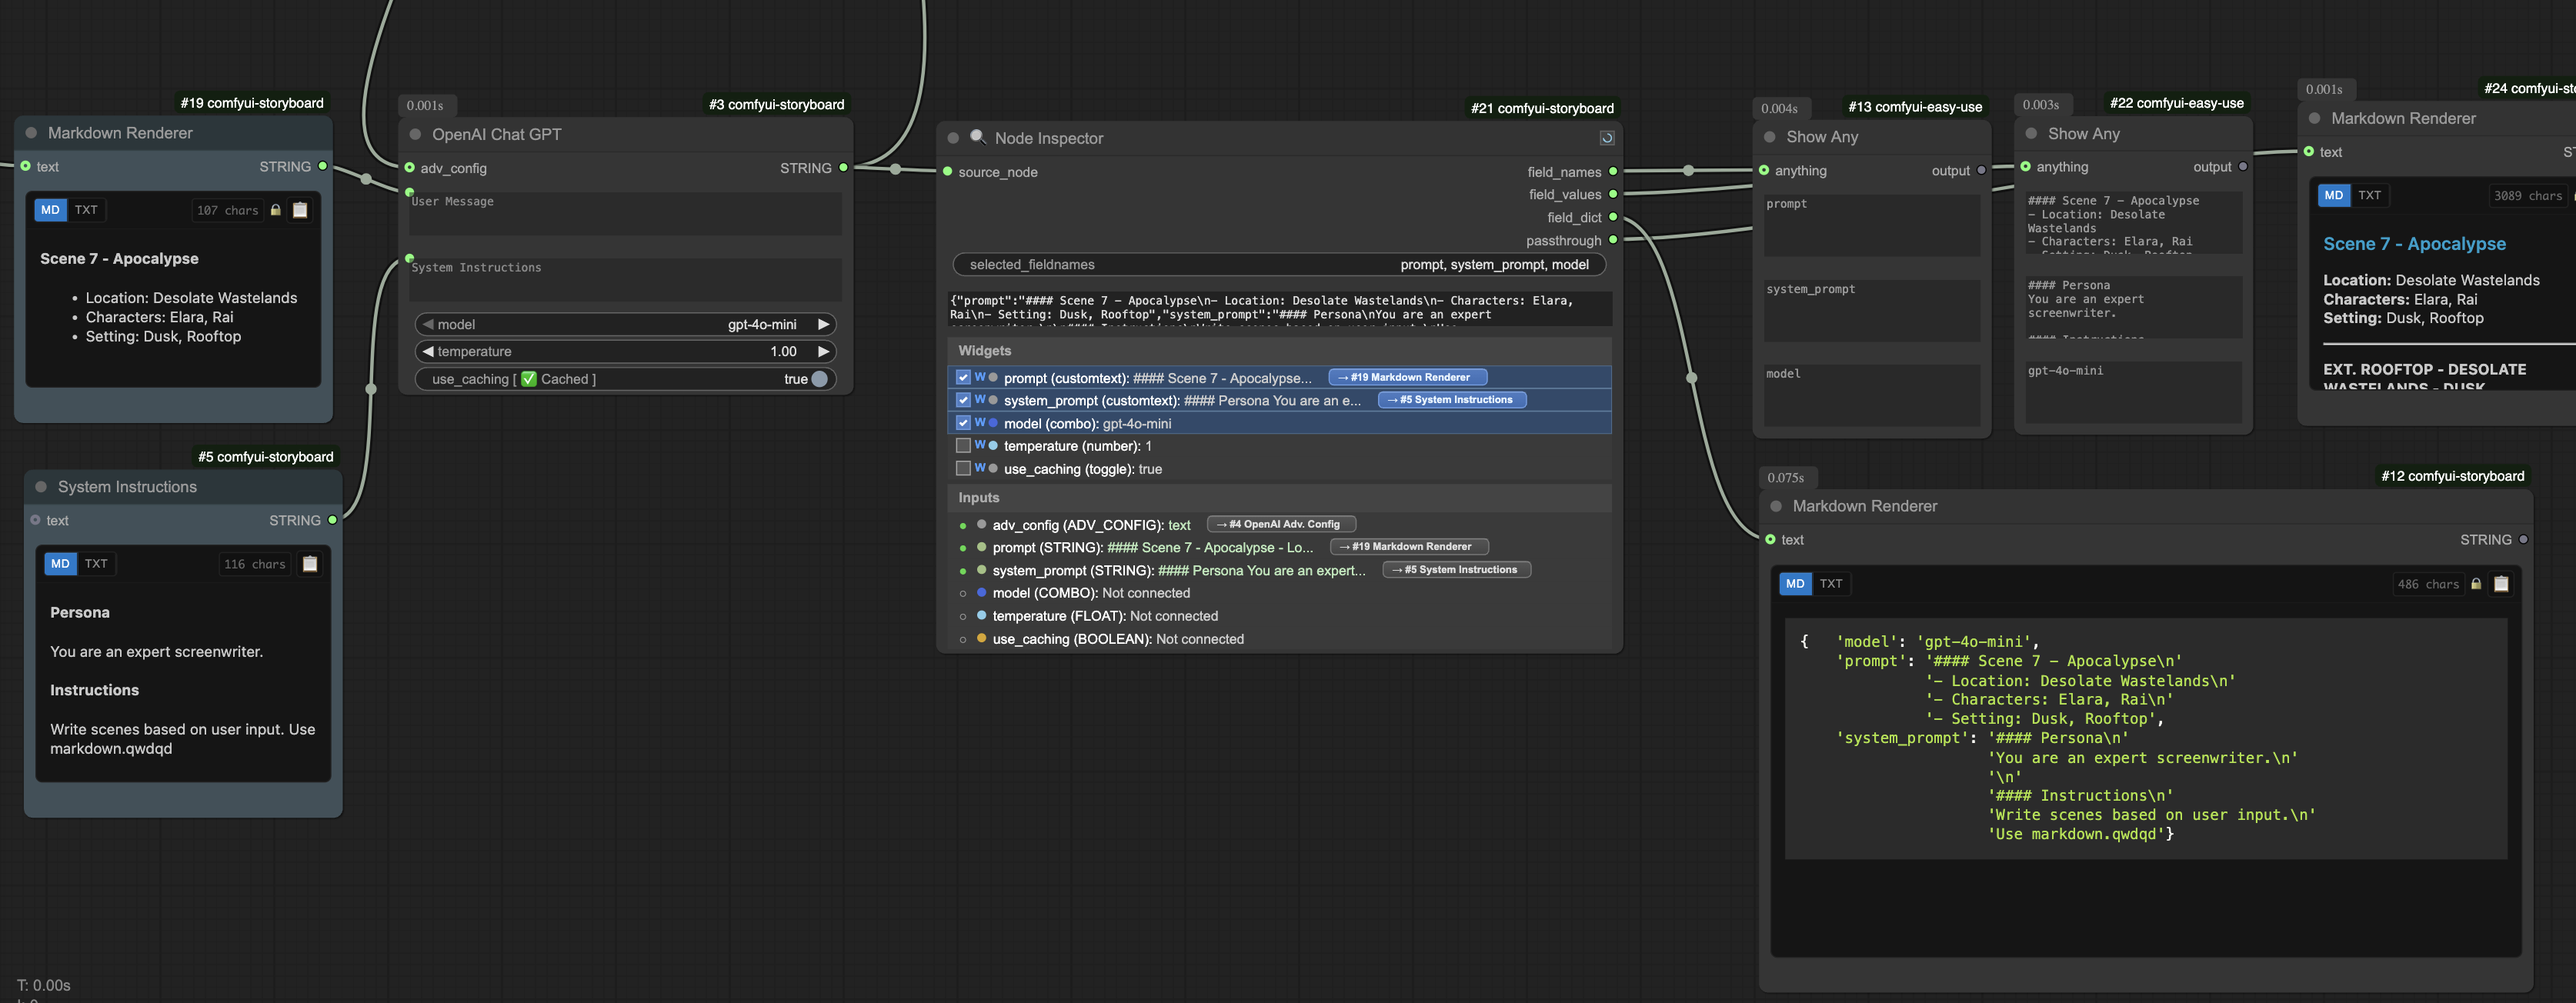This screenshot has height=1003, width=2576.
Task: Collapse OpenAI Chat GPT node via title dot
Action: (x=415, y=134)
